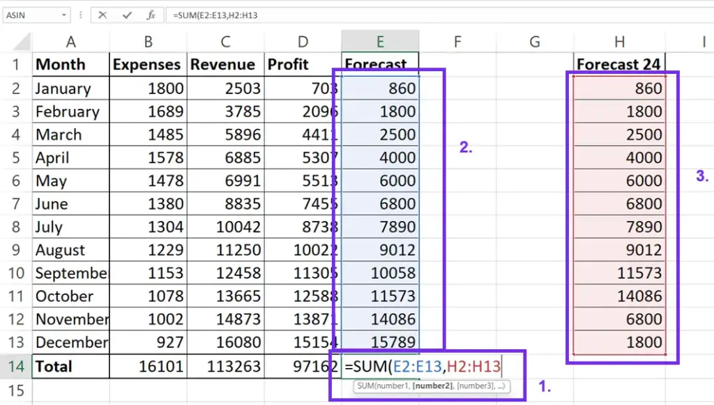Click the Revenue total 113263
The height and width of the screenshot is (405, 714).
(225, 367)
